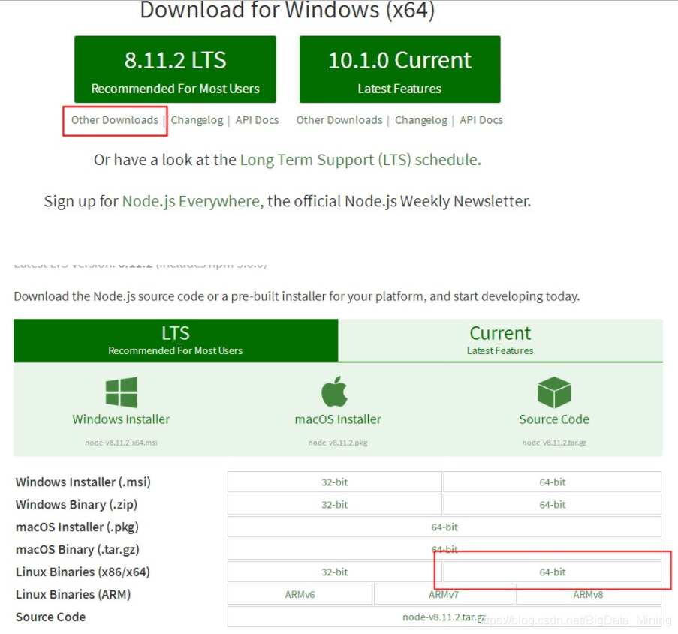The image size is (678, 634).
Task: Switch to the Current Latest Features tab
Action: click(500, 341)
